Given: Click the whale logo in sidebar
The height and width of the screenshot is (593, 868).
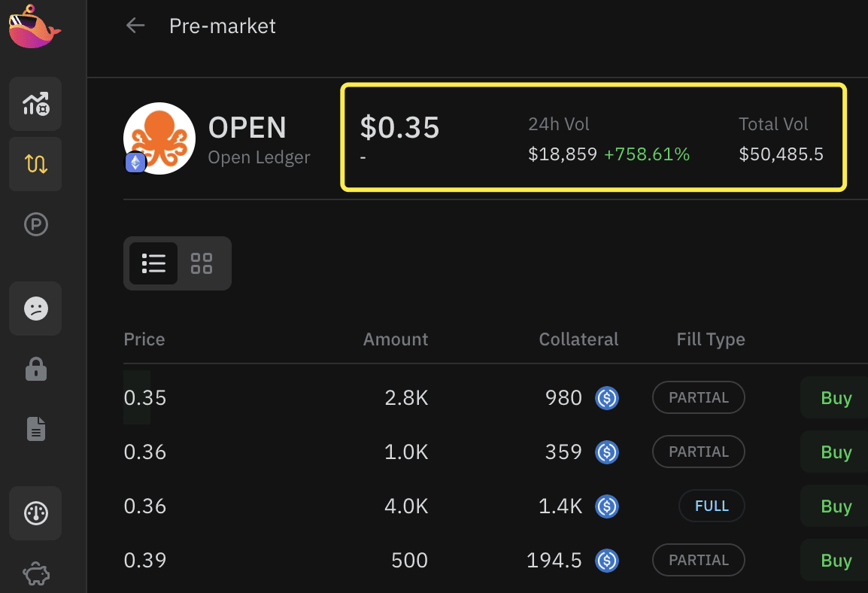Looking at the screenshot, I should point(34,26).
